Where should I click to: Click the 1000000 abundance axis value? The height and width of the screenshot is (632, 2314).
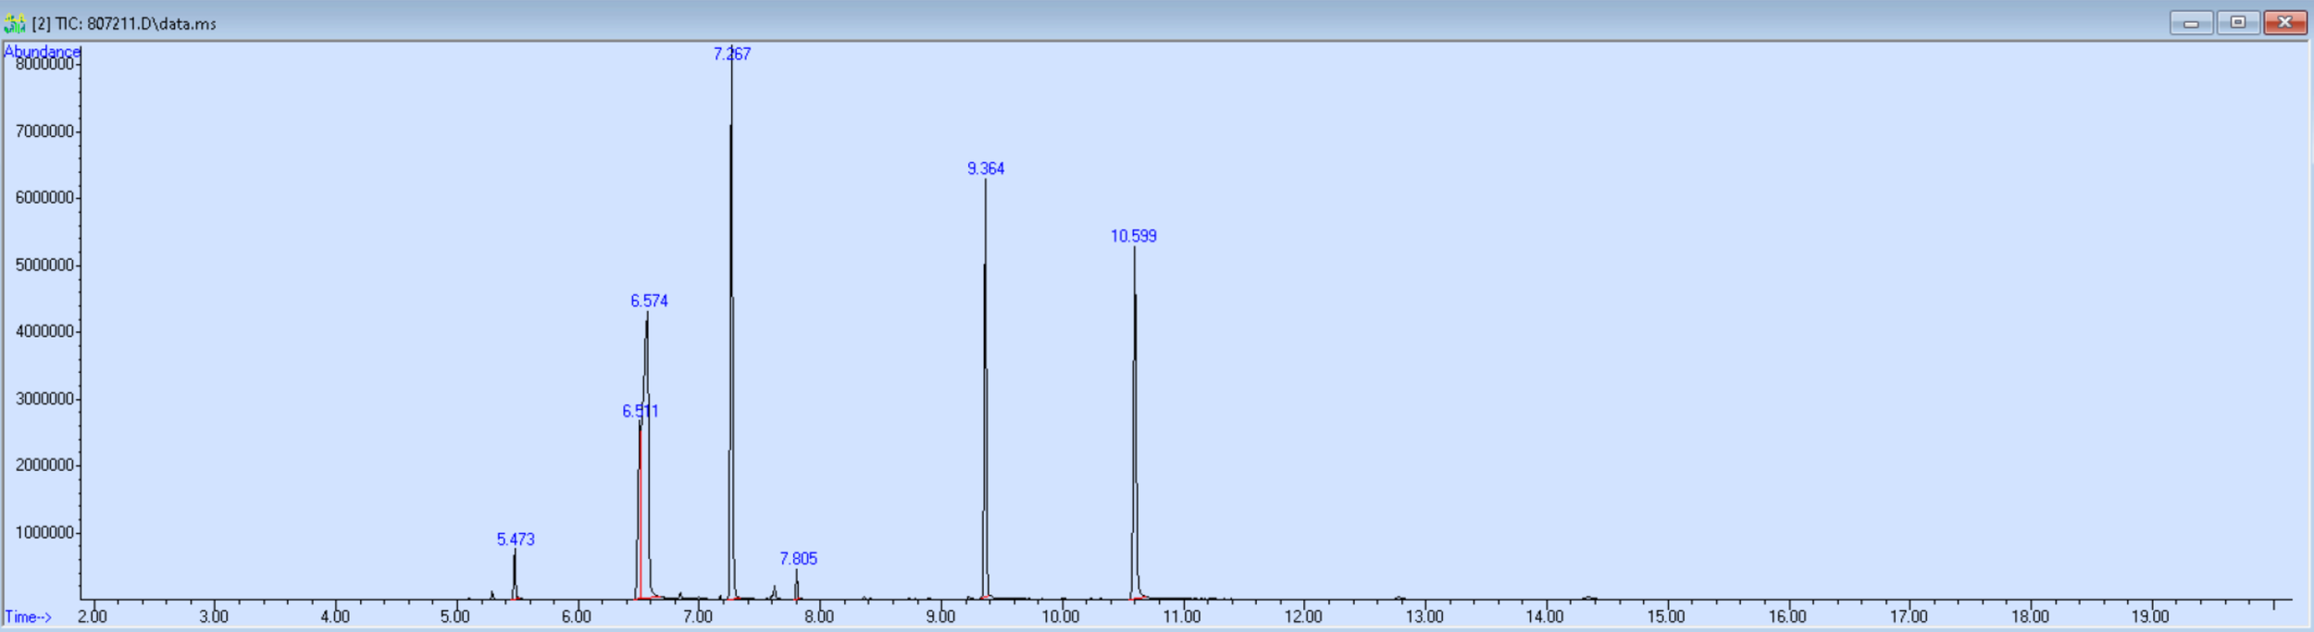pyautogui.click(x=44, y=533)
